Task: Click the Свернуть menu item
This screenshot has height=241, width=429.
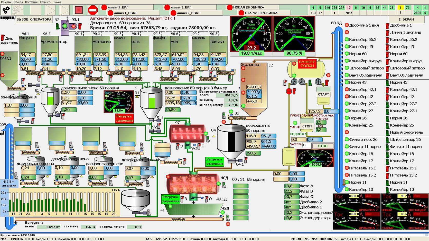Action: pyautogui.click(x=45, y=2)
